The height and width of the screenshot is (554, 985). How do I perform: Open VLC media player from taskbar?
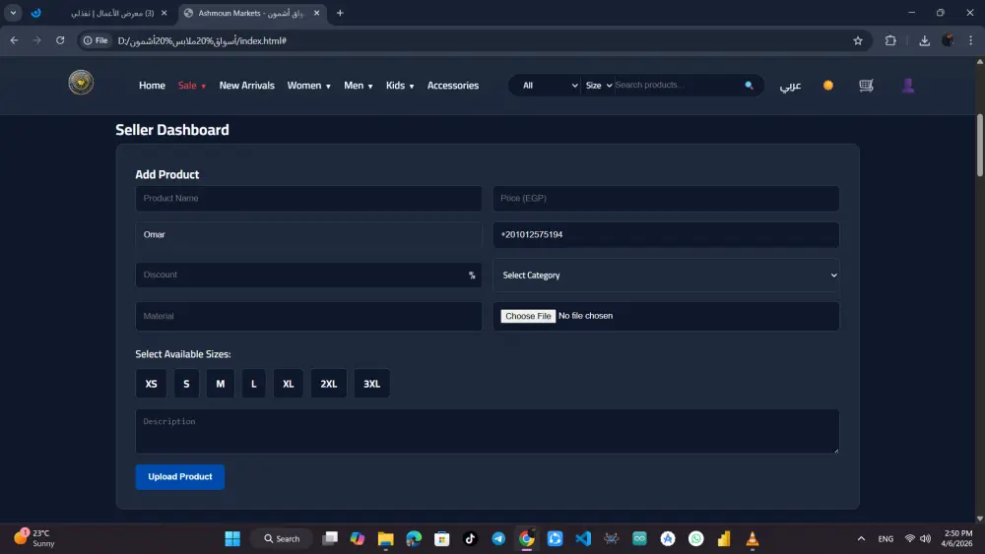(752, 539)
